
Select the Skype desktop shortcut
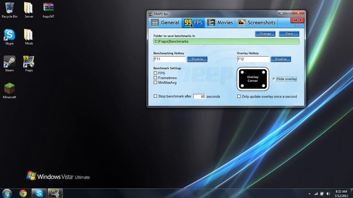pyautogui.click(x=9, y=37)
